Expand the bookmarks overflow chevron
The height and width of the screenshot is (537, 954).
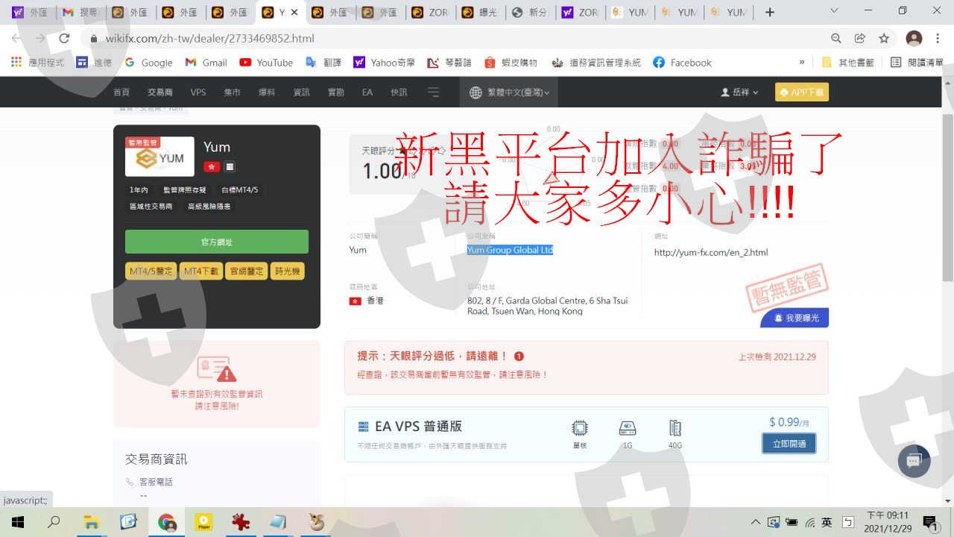[802, 63]
